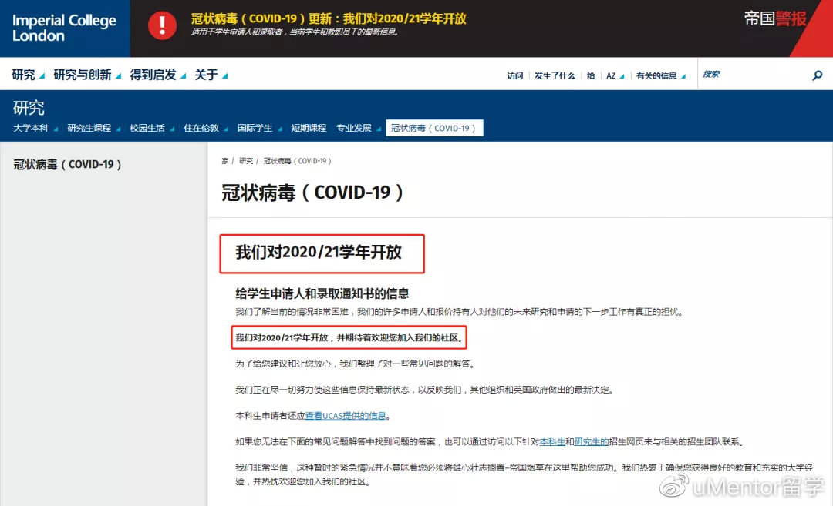Click the search magnifier icon
833x506 pixels.
[x=818, y=75]
